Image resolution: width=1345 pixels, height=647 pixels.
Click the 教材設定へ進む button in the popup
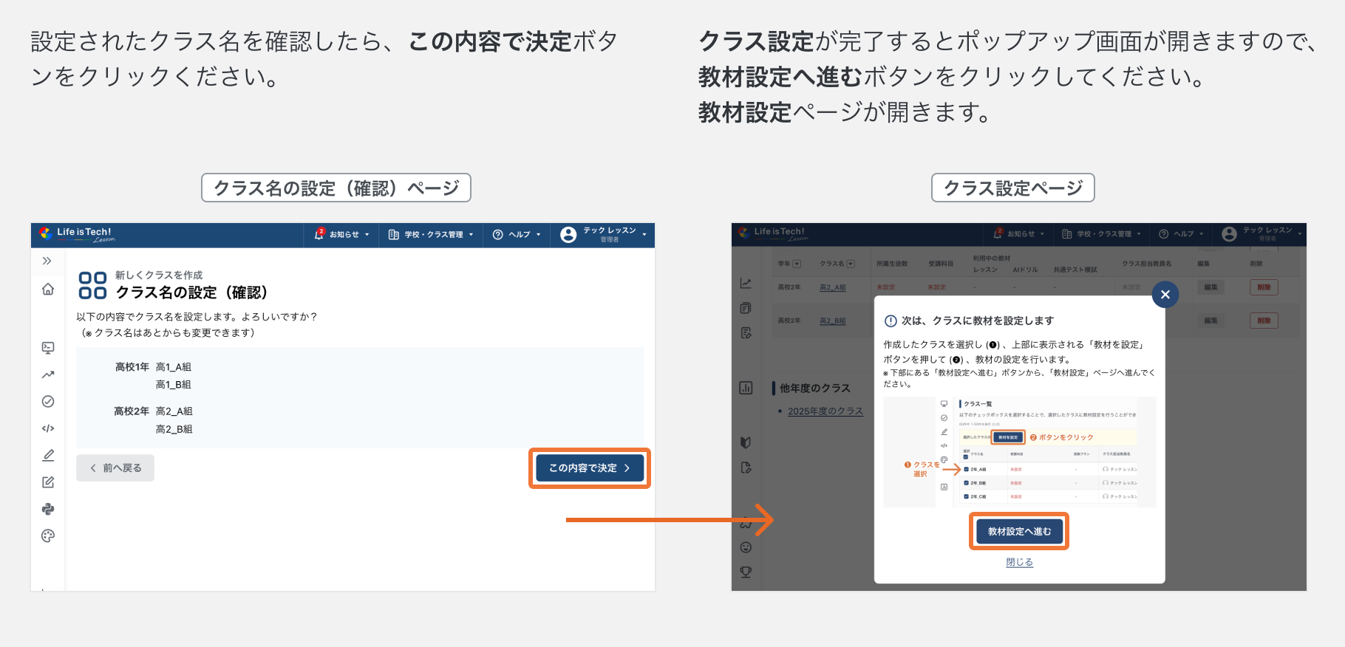point(1019,532)
